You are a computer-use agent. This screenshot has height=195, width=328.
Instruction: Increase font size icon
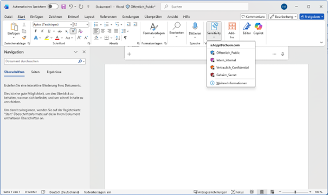[79, 38]
